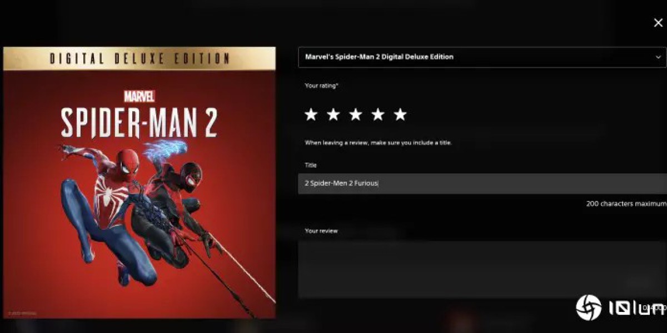Click the Marvel logo on the cover
Viewport: 667px width, 333px height.
pyautogui.click(x=140, y=96)
